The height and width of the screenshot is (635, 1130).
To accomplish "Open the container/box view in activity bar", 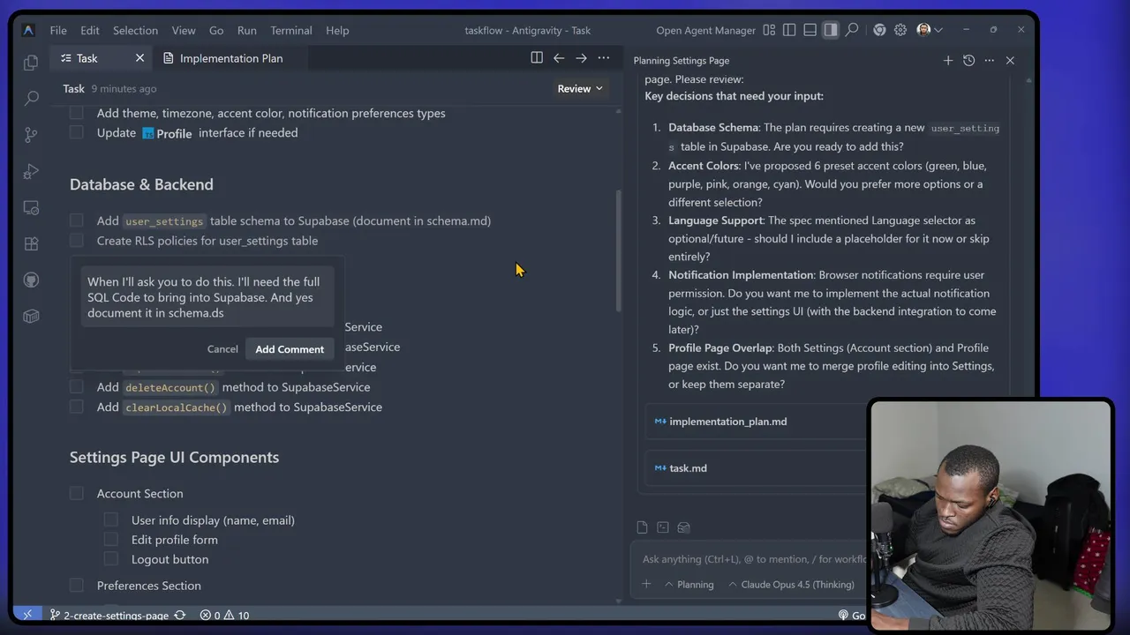I will (31, 316).
